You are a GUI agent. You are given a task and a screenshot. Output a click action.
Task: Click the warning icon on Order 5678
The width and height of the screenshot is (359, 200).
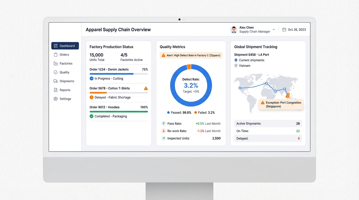146,88
